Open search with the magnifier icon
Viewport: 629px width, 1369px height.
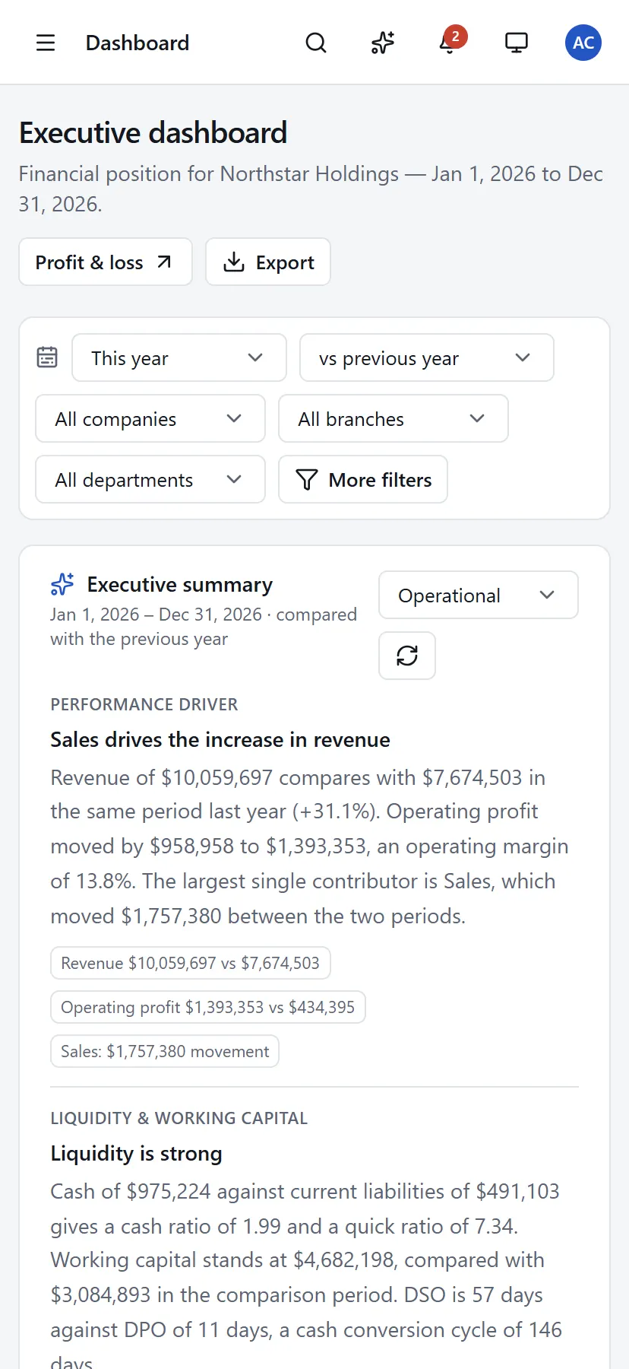(x=316, y=43)
